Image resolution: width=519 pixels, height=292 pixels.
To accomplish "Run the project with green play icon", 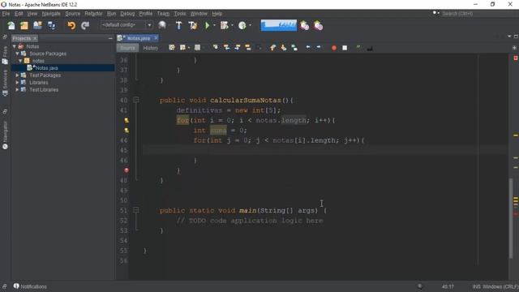I will tap(208, 25).
